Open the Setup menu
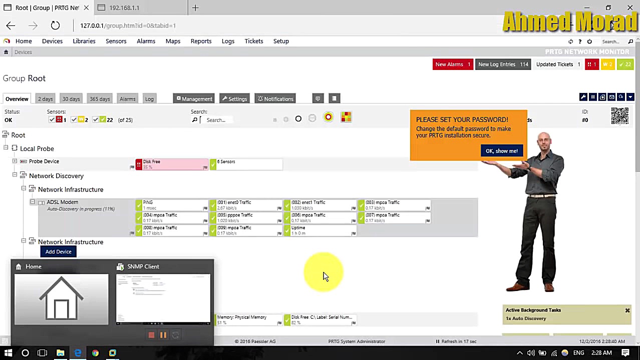Screen dimensions: 640x360 pyautogui.click(x=281, y=41)
